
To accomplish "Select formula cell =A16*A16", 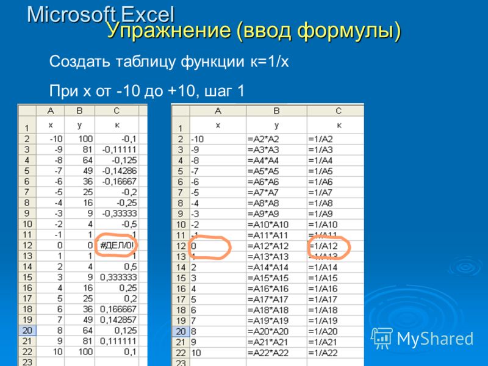I will (x=277, y=289).
